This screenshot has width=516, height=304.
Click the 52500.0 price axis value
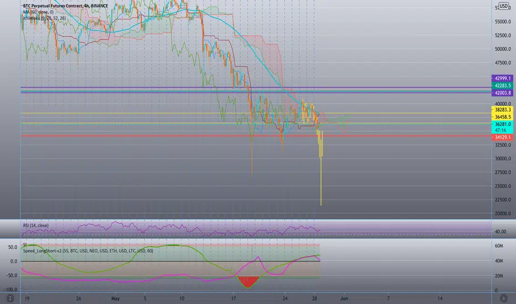(x=503, y=35)
